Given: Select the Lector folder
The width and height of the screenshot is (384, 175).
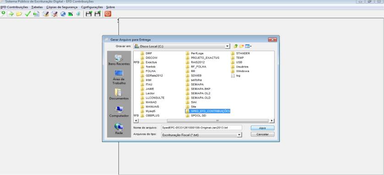Looking at the screenshot, I should point(148,93).
